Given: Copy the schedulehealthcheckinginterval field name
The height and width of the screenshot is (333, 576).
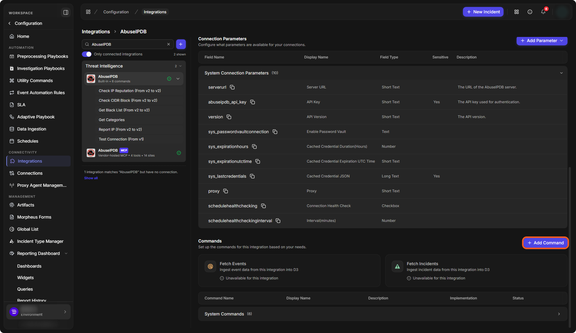Looking at the screenshot, I should pos(278,221).
